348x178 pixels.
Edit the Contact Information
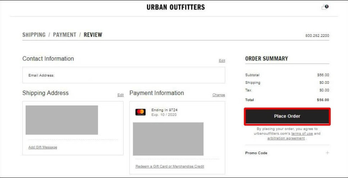[x=222, y=61]
